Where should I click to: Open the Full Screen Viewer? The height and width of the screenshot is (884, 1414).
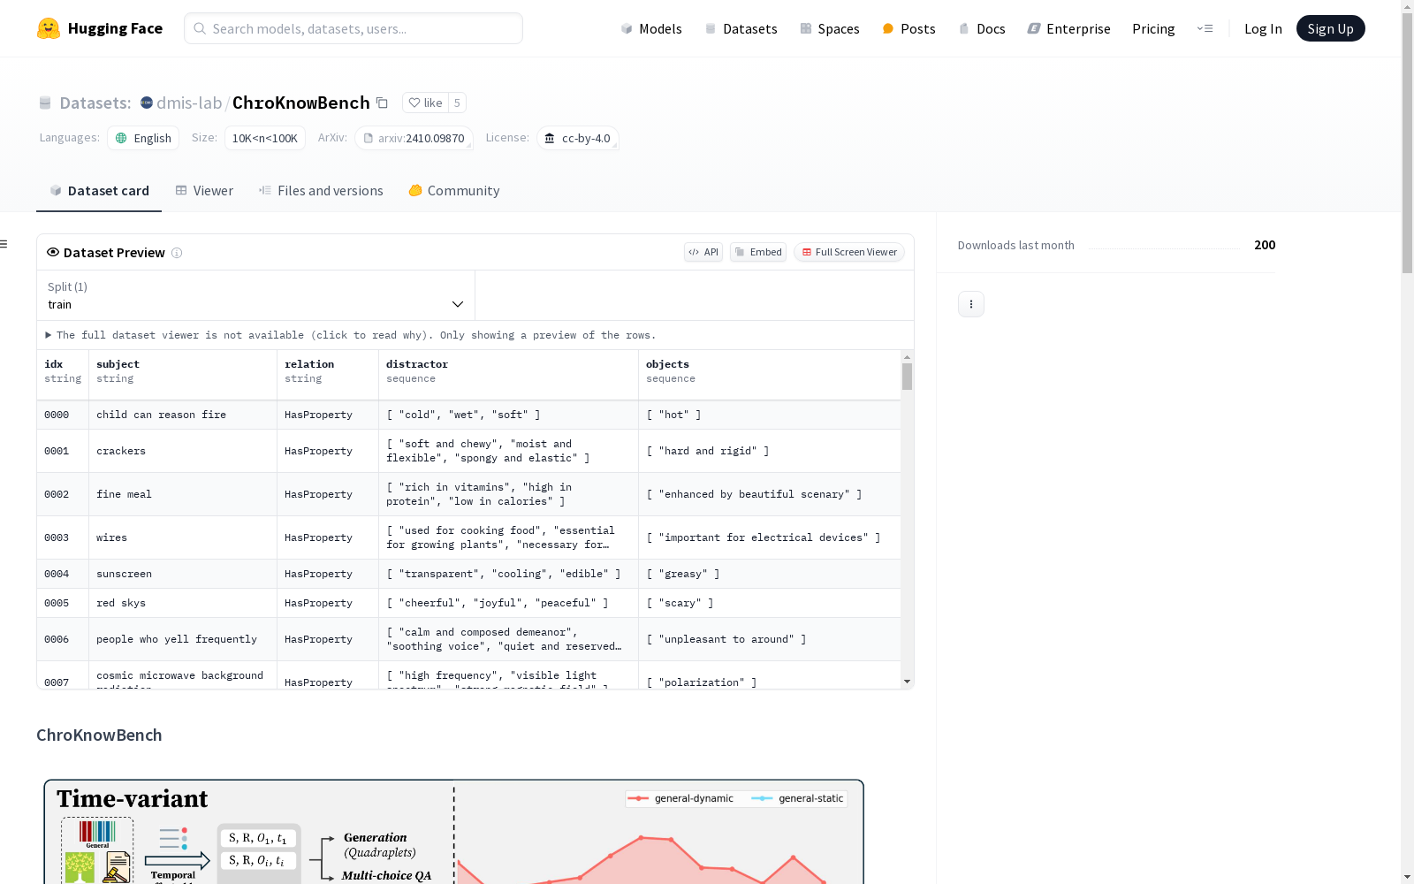tap(848, 252)
